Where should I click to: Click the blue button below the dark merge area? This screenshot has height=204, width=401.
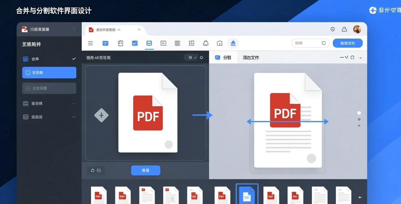pos(146,170)
